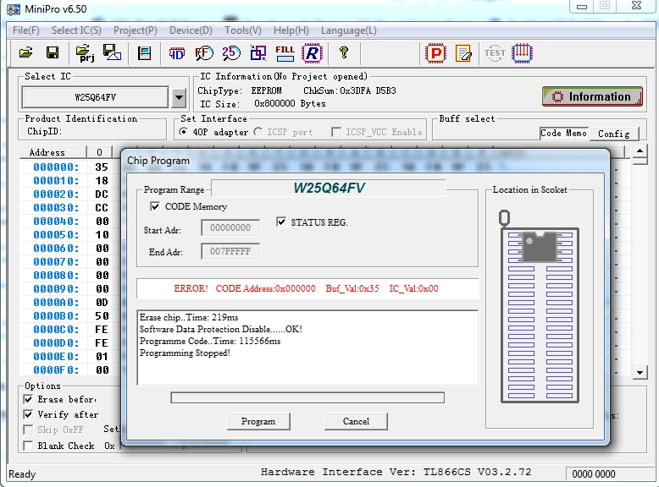Click the Program chip P icon
The image size is (659, 487).
435,53
